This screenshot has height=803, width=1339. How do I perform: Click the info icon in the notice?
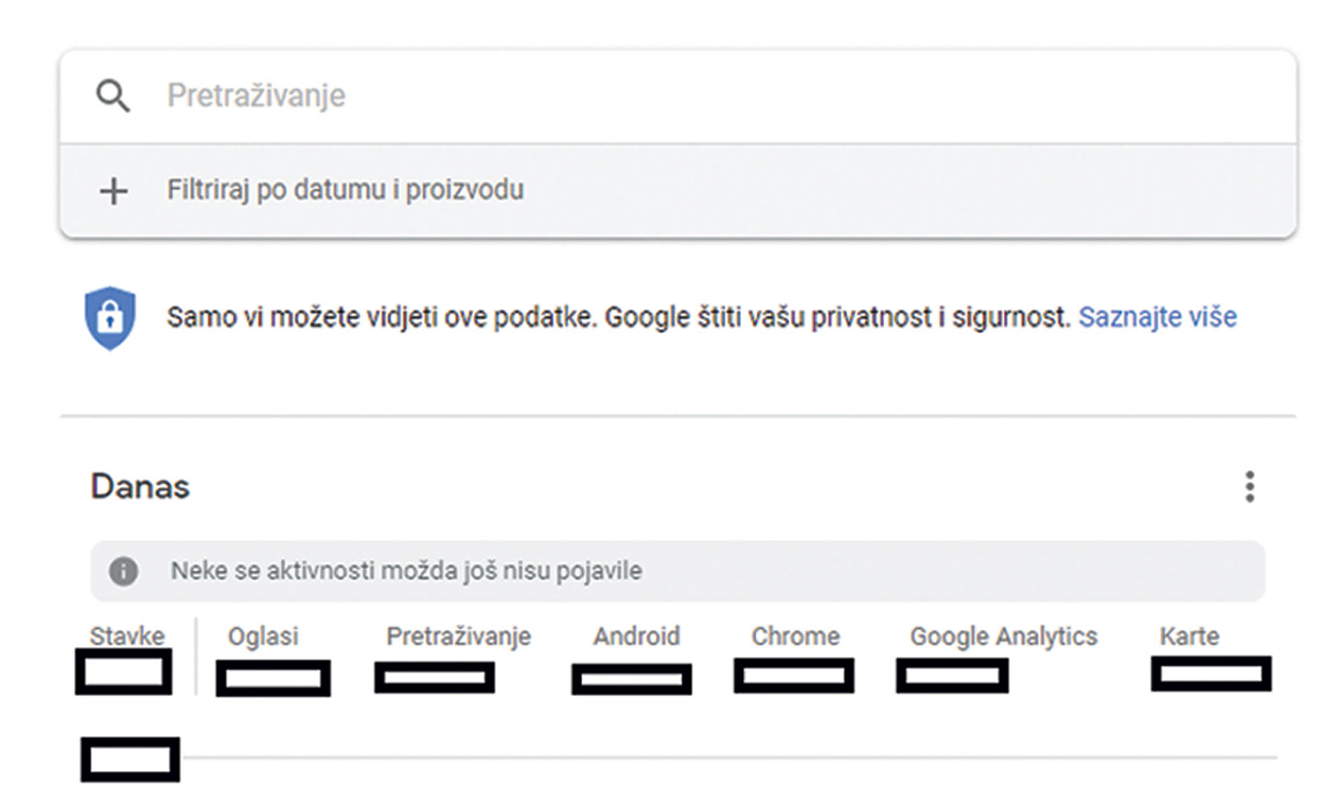click(123, 571)
